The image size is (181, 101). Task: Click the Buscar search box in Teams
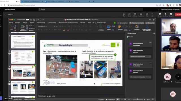click(x=90, y=9)
